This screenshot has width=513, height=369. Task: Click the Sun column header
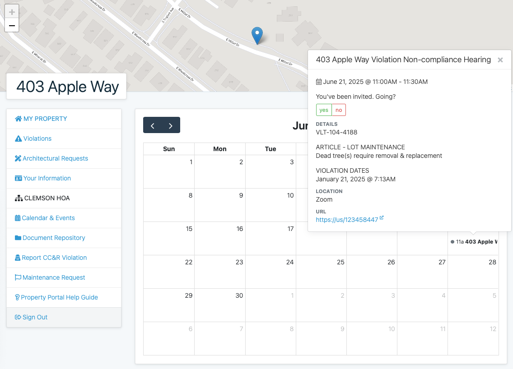[x=169, y=149]
